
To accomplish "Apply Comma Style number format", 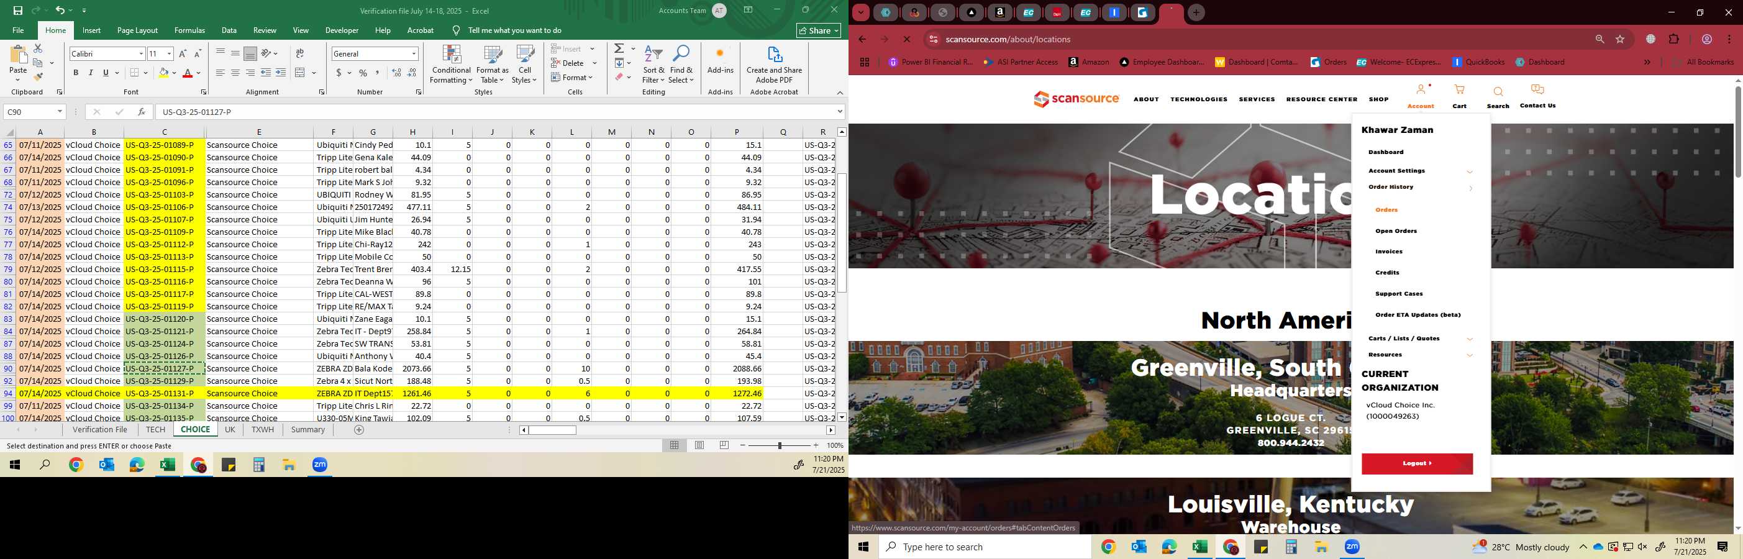I will click(378, 73).
